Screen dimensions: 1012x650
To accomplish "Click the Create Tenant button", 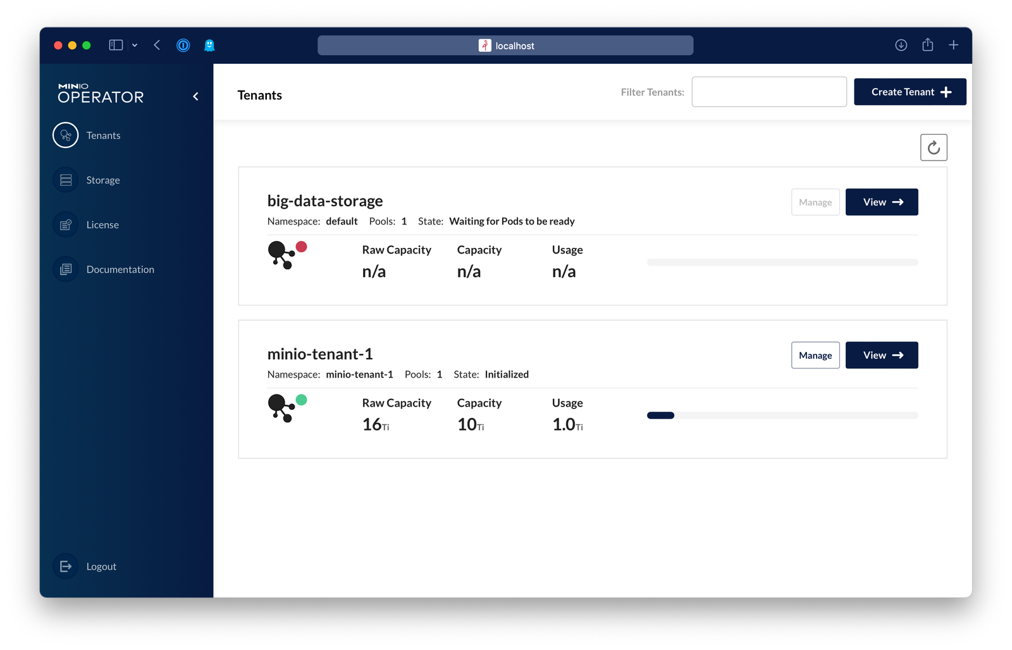I will (910, 92).
